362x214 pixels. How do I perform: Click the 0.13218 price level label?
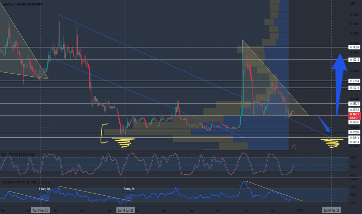pos(354,60)
